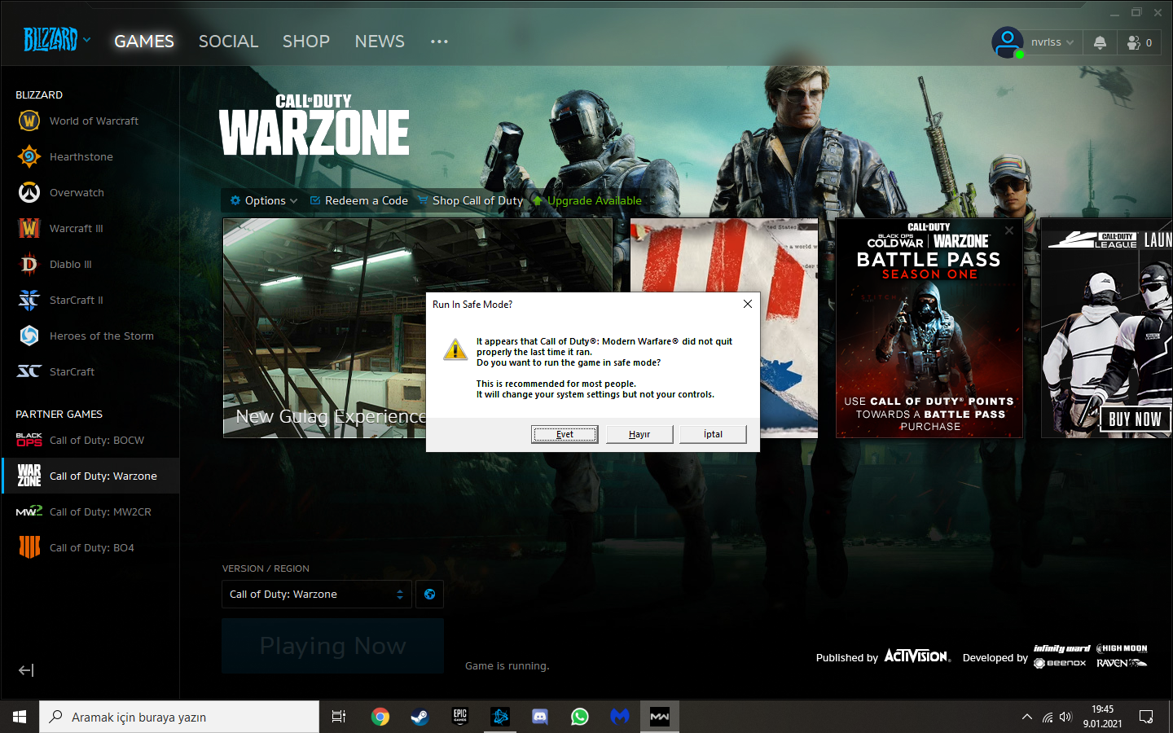Viewport: 1173px width, 733px height.
Task: Click the region globe icon
Action: tap(429, 595)
